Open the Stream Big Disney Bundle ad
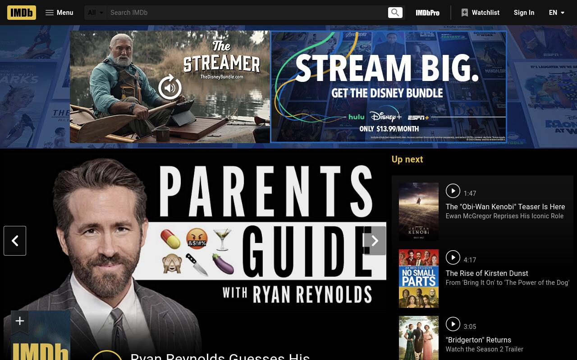The image size is (577, 360). (x=389, y=87)
